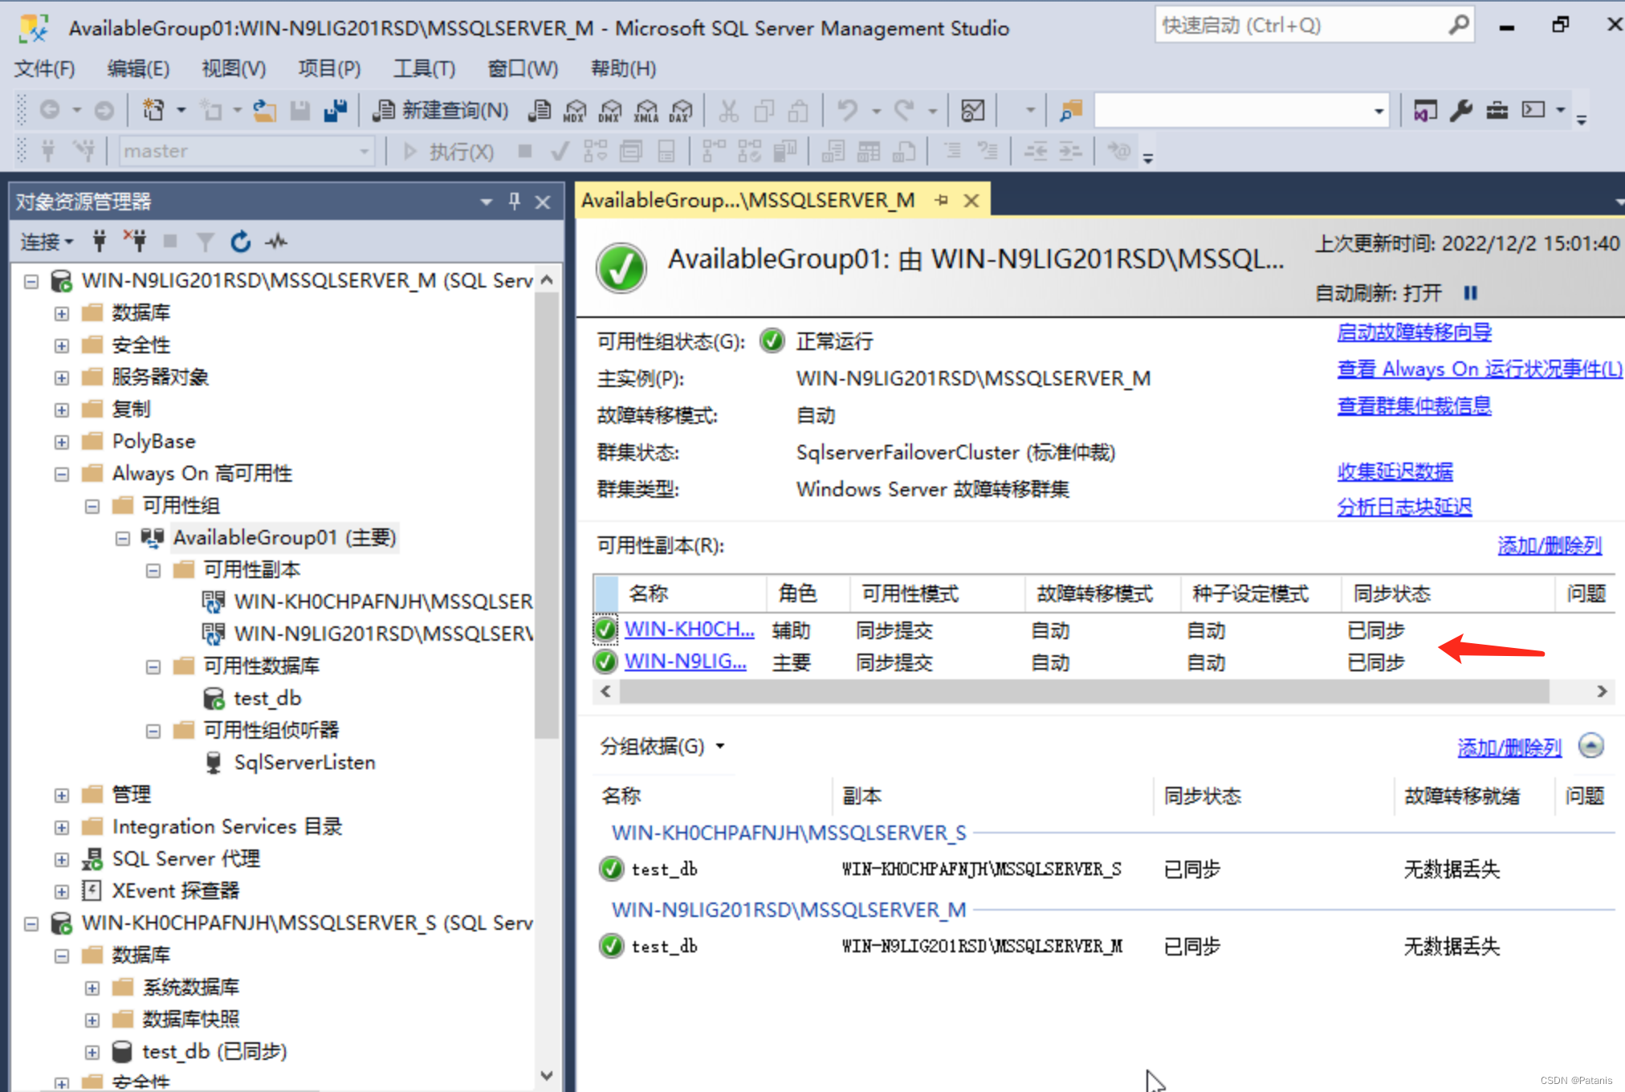Select the SqlServerListen listener node

[x=304, y=763]
